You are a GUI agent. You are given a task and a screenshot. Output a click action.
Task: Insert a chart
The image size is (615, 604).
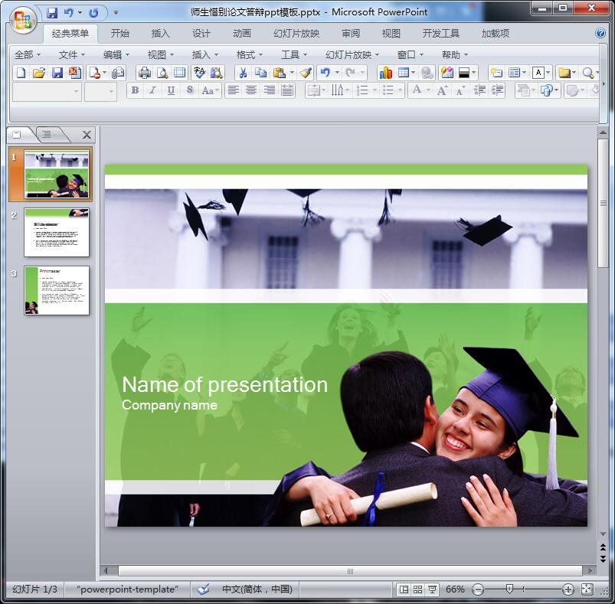(x=385, y=73)
